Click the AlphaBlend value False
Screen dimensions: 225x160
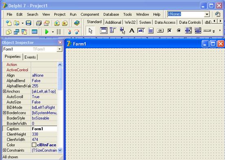(x=44, y=80)
